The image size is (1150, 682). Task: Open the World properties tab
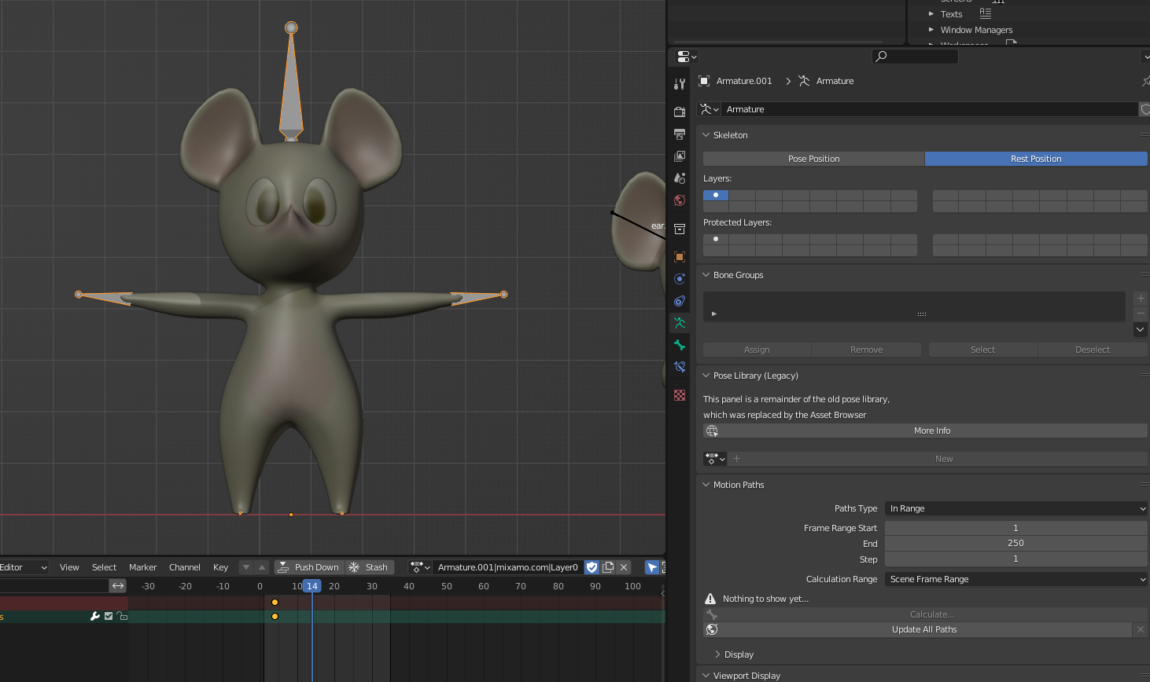(x=680, y=200)
